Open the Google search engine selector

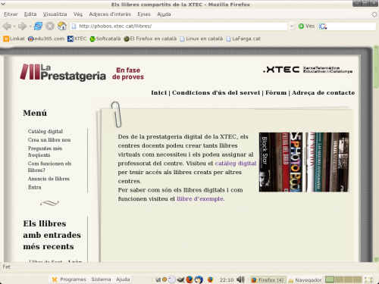pyautogui.click(x=323, y=26)
